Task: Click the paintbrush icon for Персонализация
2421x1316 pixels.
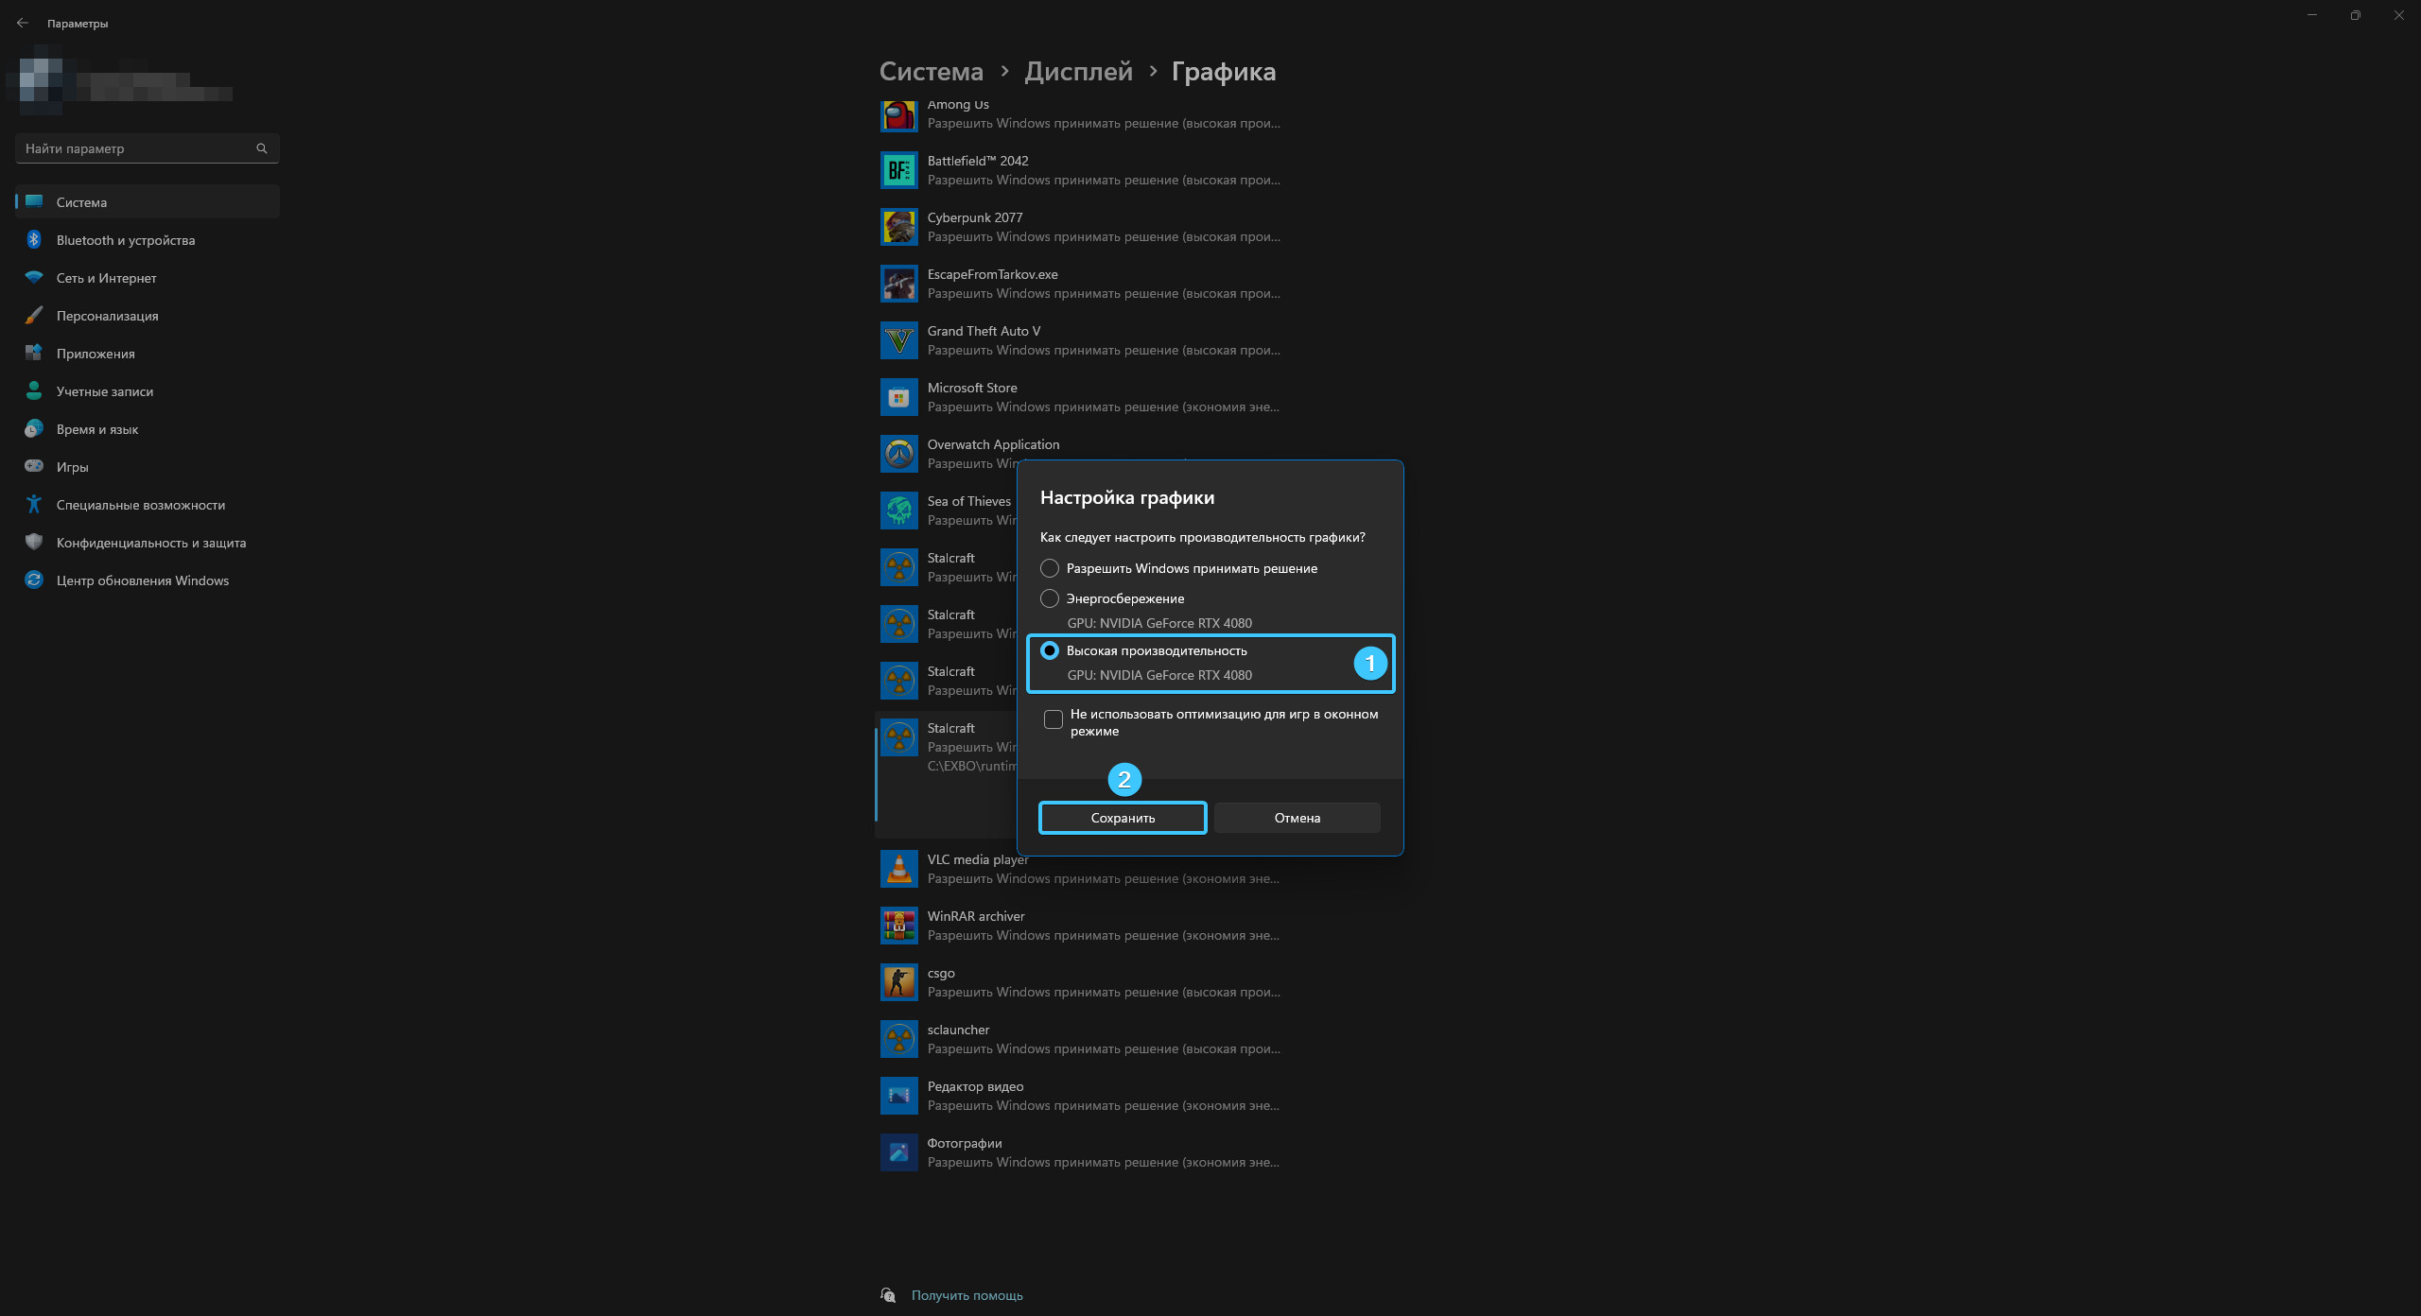Action: coord(34,316)
